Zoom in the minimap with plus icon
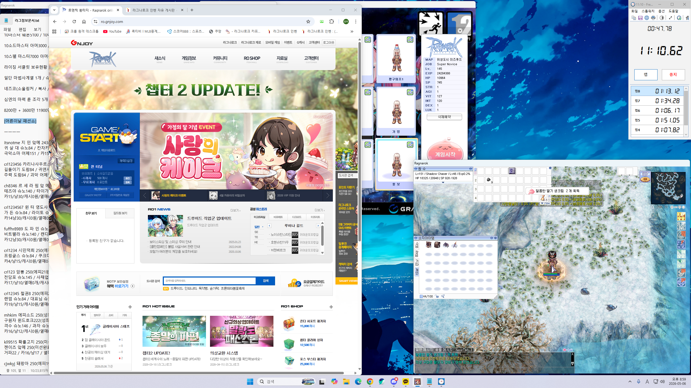 (x=672, y=207)
